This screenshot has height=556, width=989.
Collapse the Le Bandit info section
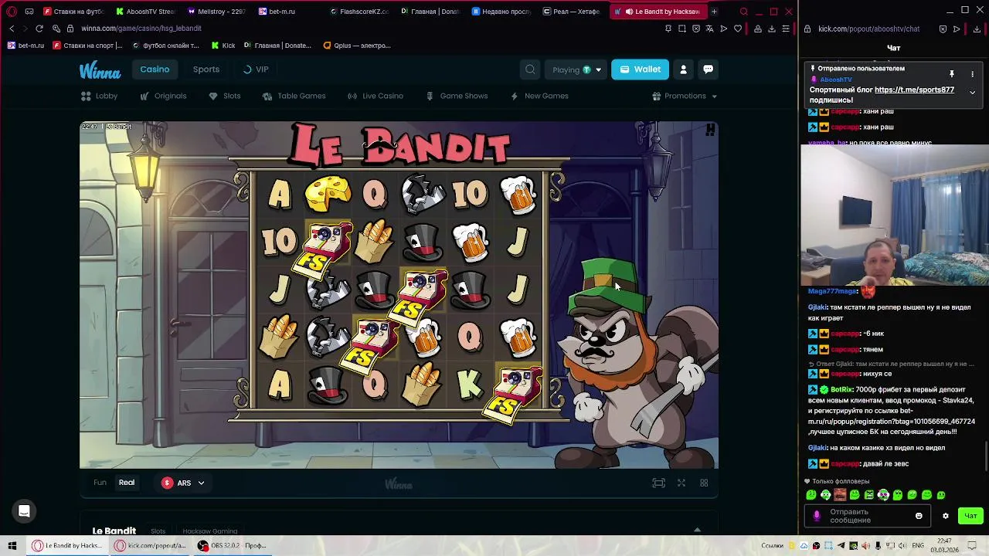point(697,531)
